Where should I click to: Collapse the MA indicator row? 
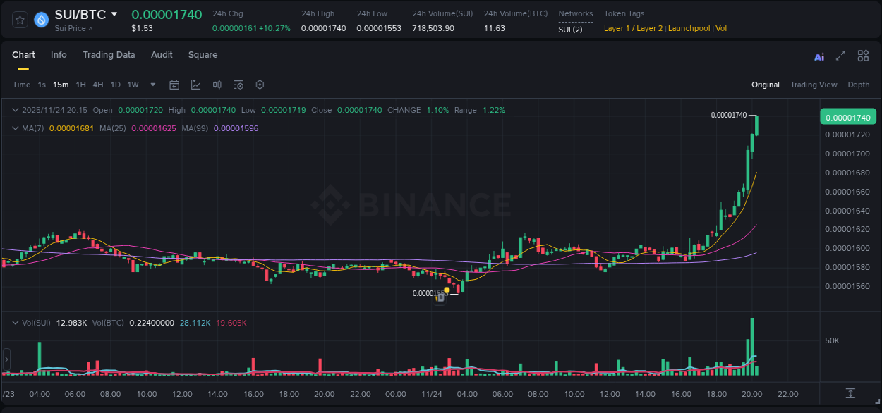pos(16,128)
